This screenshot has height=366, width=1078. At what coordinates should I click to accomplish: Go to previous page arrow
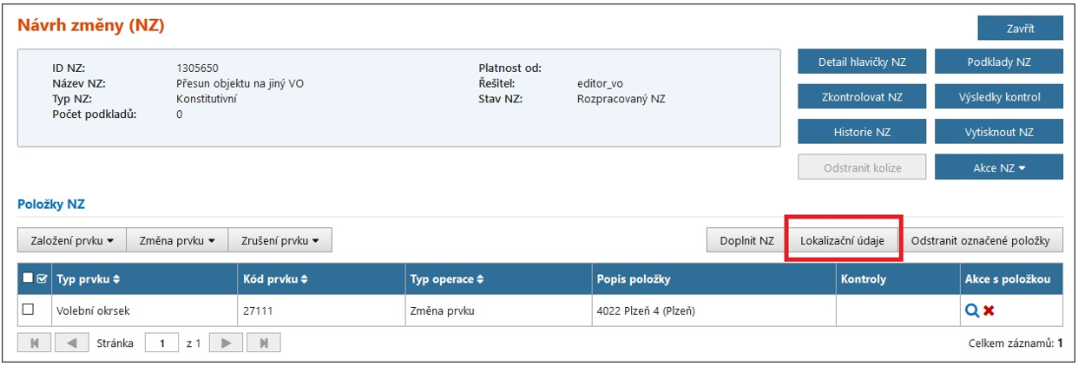71,343
